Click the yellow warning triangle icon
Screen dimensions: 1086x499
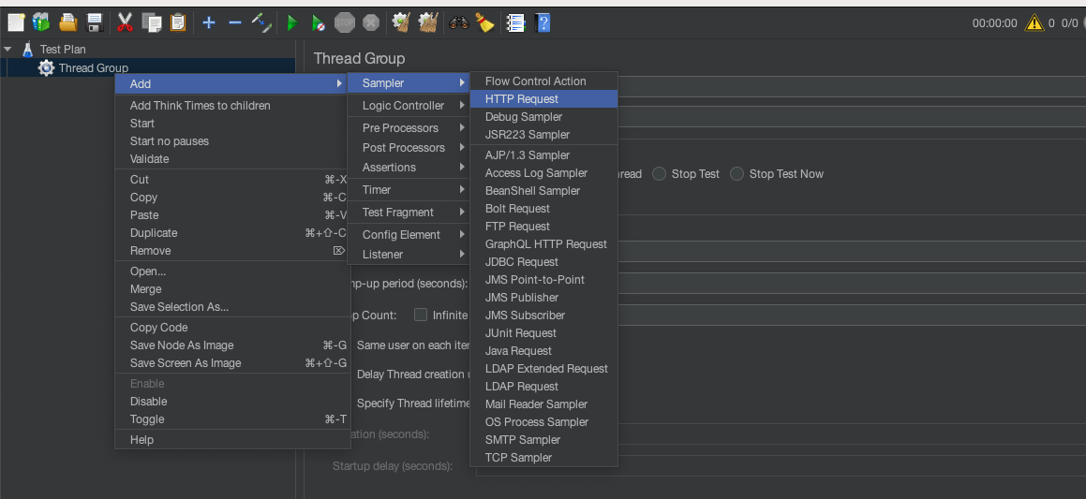pos(1034,22)
